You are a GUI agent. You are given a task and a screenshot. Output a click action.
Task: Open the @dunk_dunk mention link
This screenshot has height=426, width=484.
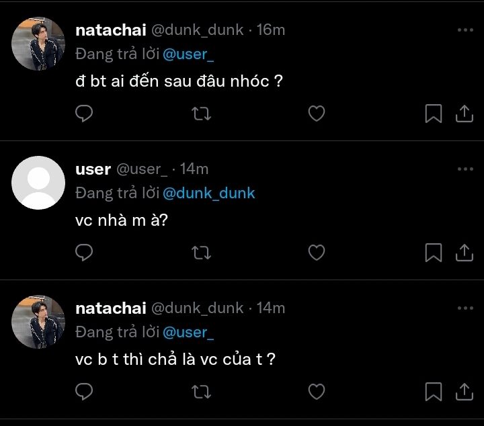[209, 194]
